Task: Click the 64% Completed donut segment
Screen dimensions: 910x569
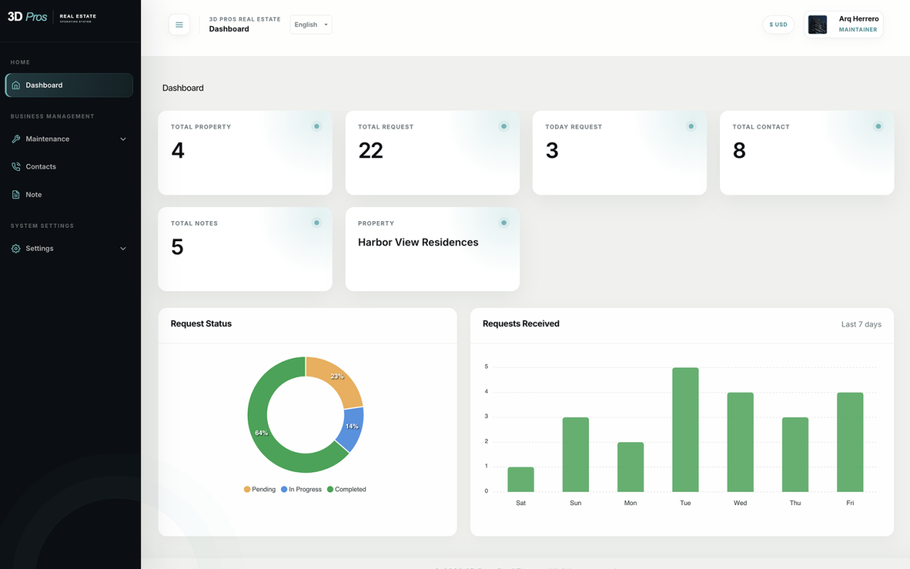Action: tap(261, 433)
